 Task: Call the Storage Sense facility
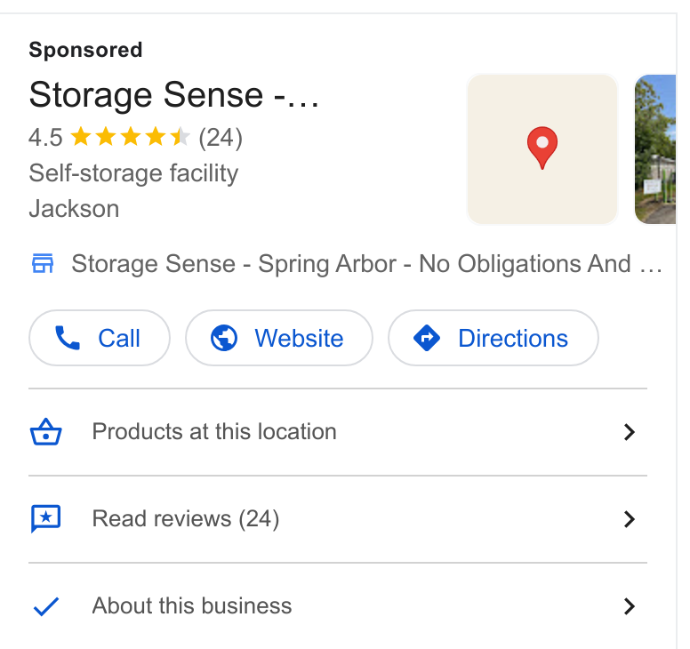pyautogui.click(x=100, y=338)
